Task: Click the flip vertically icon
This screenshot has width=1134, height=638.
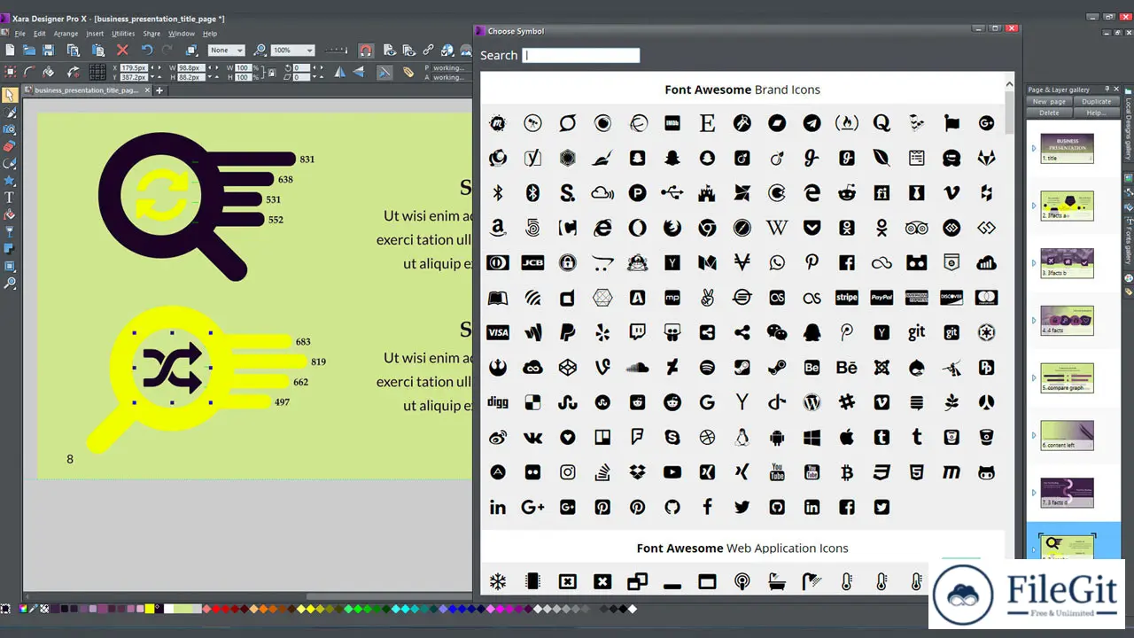Action: [361, 73]
